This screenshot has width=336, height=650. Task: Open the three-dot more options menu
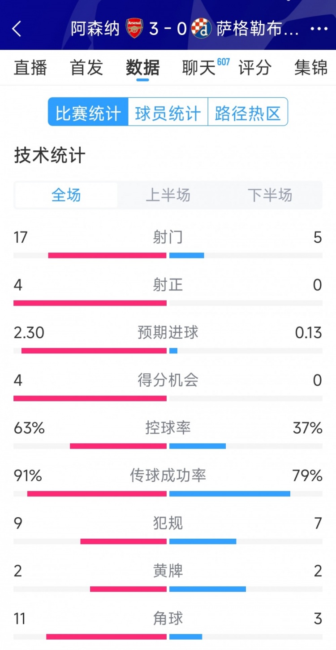click(x=319, y=29)
